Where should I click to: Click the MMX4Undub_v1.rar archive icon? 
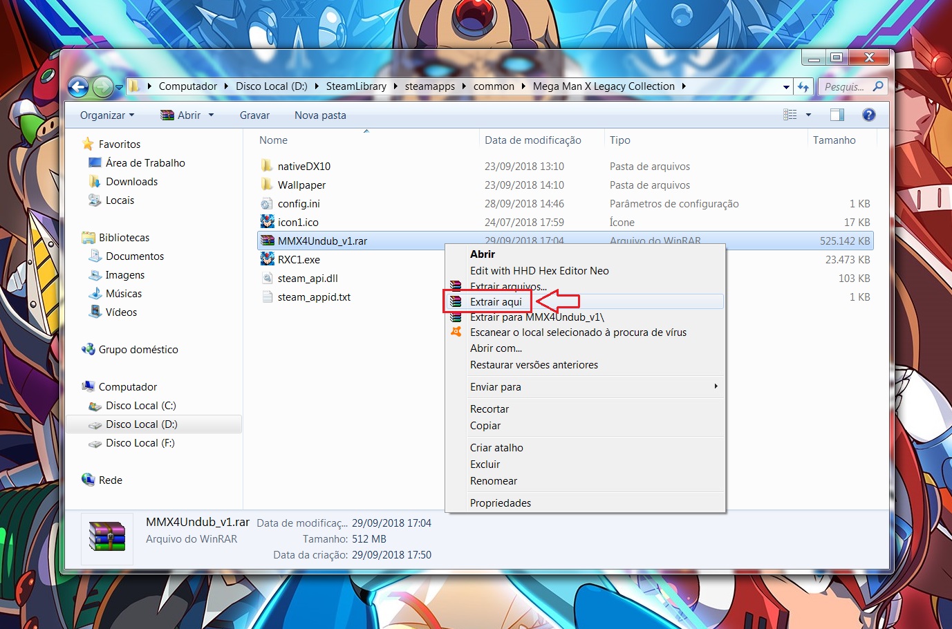(x=267, y=241)
